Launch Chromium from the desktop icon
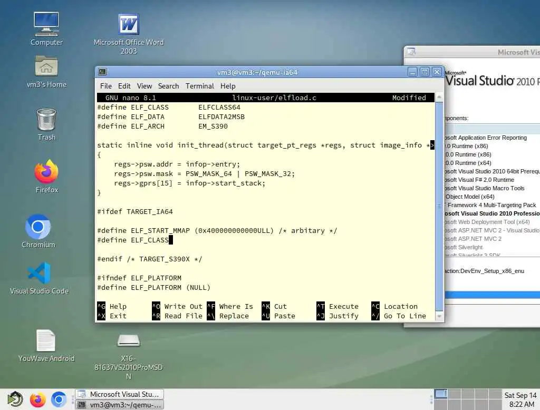540x410 pixels. coord(38,231)
